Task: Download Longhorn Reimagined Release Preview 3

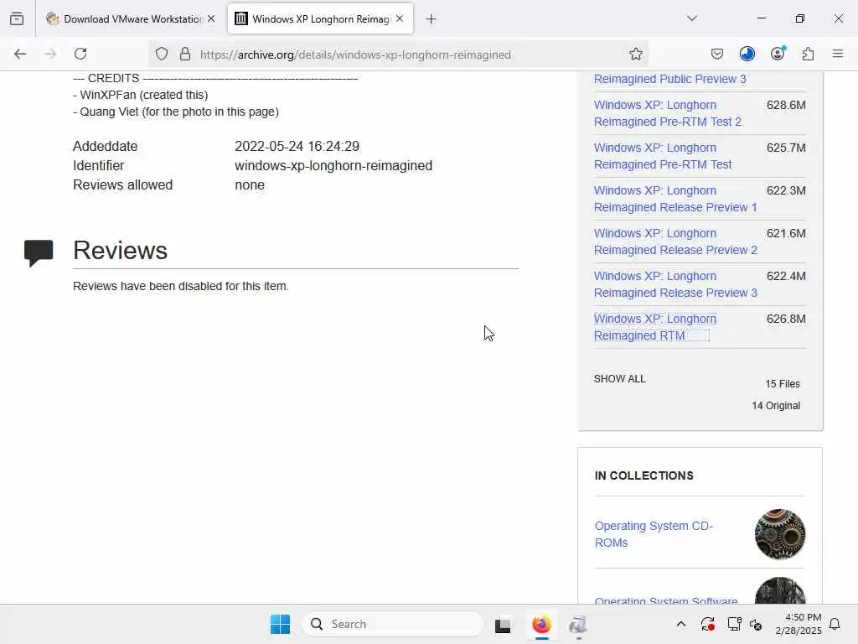Action: click(676, 284)
